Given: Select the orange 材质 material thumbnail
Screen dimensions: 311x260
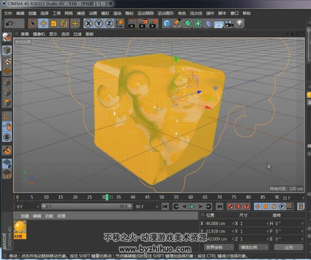Looking at the screenshot, I should point(20,230).
